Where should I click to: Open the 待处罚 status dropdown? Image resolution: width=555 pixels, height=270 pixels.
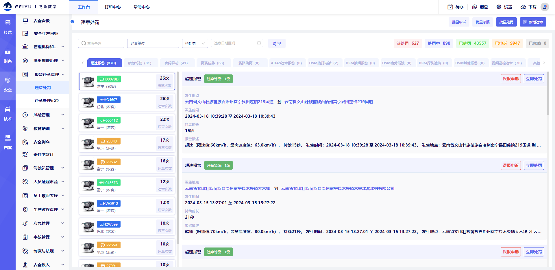click(195, 43)
